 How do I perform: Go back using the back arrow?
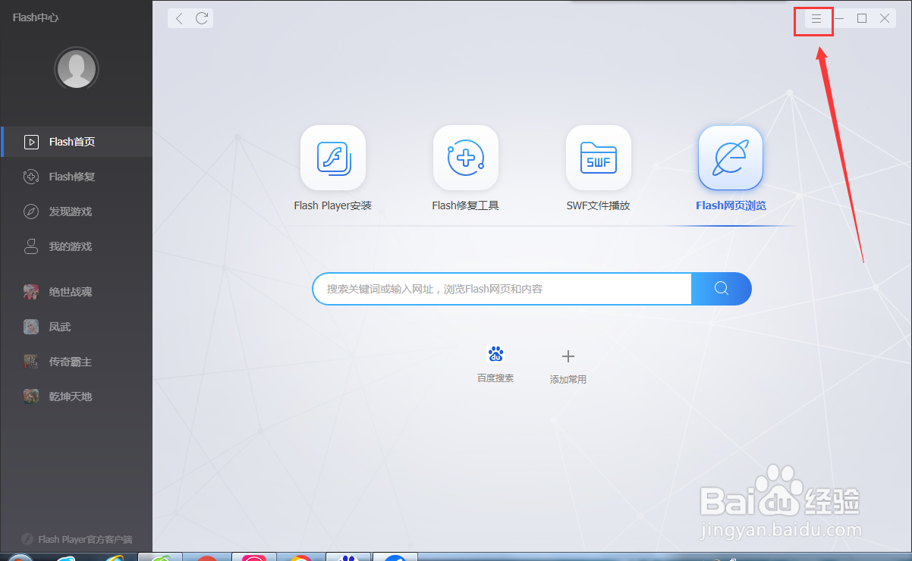(x=179, y=18)
